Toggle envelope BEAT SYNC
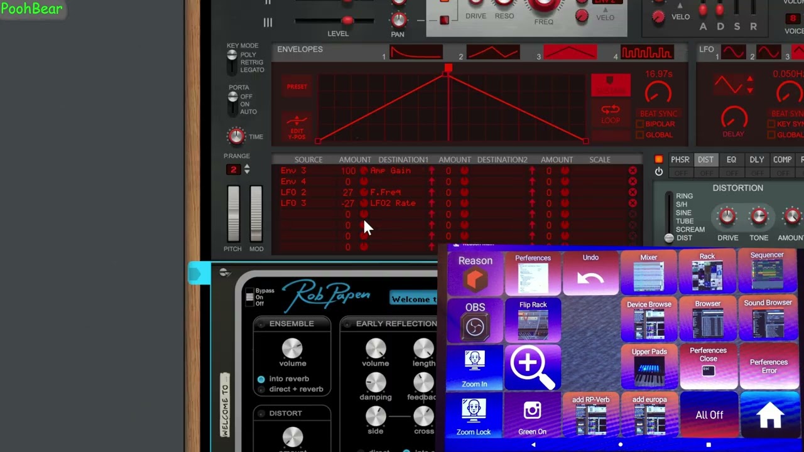This screenshot has width=804, height=452. (658, 114)
